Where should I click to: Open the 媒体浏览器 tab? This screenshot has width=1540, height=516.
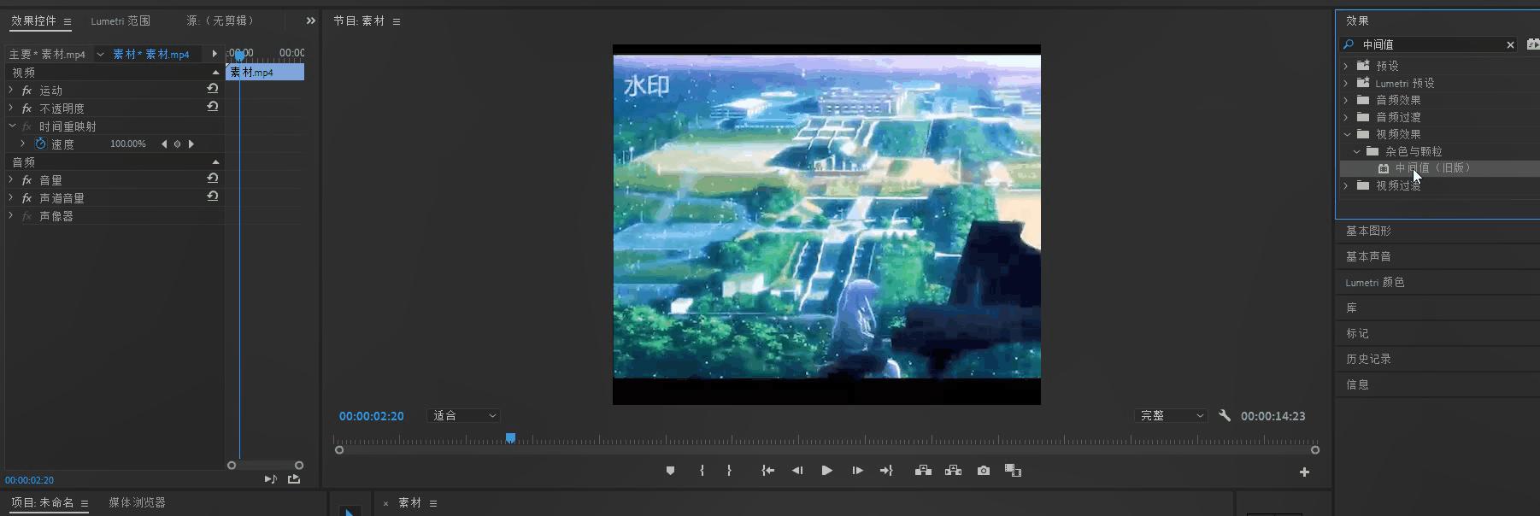[x=137, y=502]
